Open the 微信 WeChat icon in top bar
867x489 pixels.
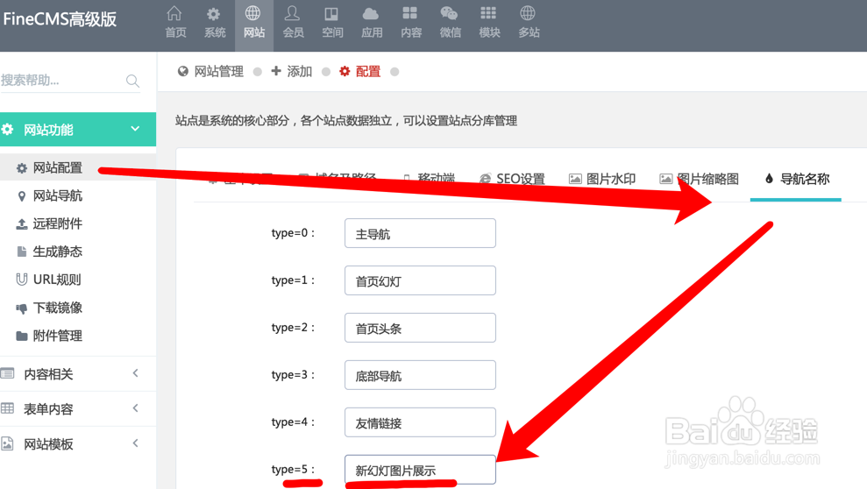pos(450,13)
